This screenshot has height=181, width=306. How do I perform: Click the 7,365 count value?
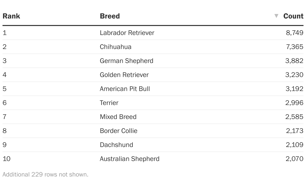pos(294,47)
